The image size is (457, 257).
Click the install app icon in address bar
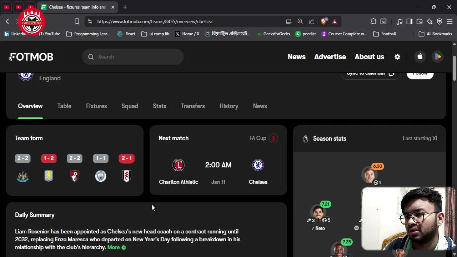(x=289, y=21)
